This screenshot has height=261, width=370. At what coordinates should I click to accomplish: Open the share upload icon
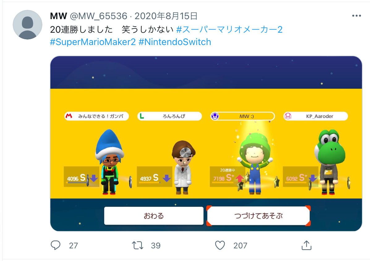(x=306, y=245)
